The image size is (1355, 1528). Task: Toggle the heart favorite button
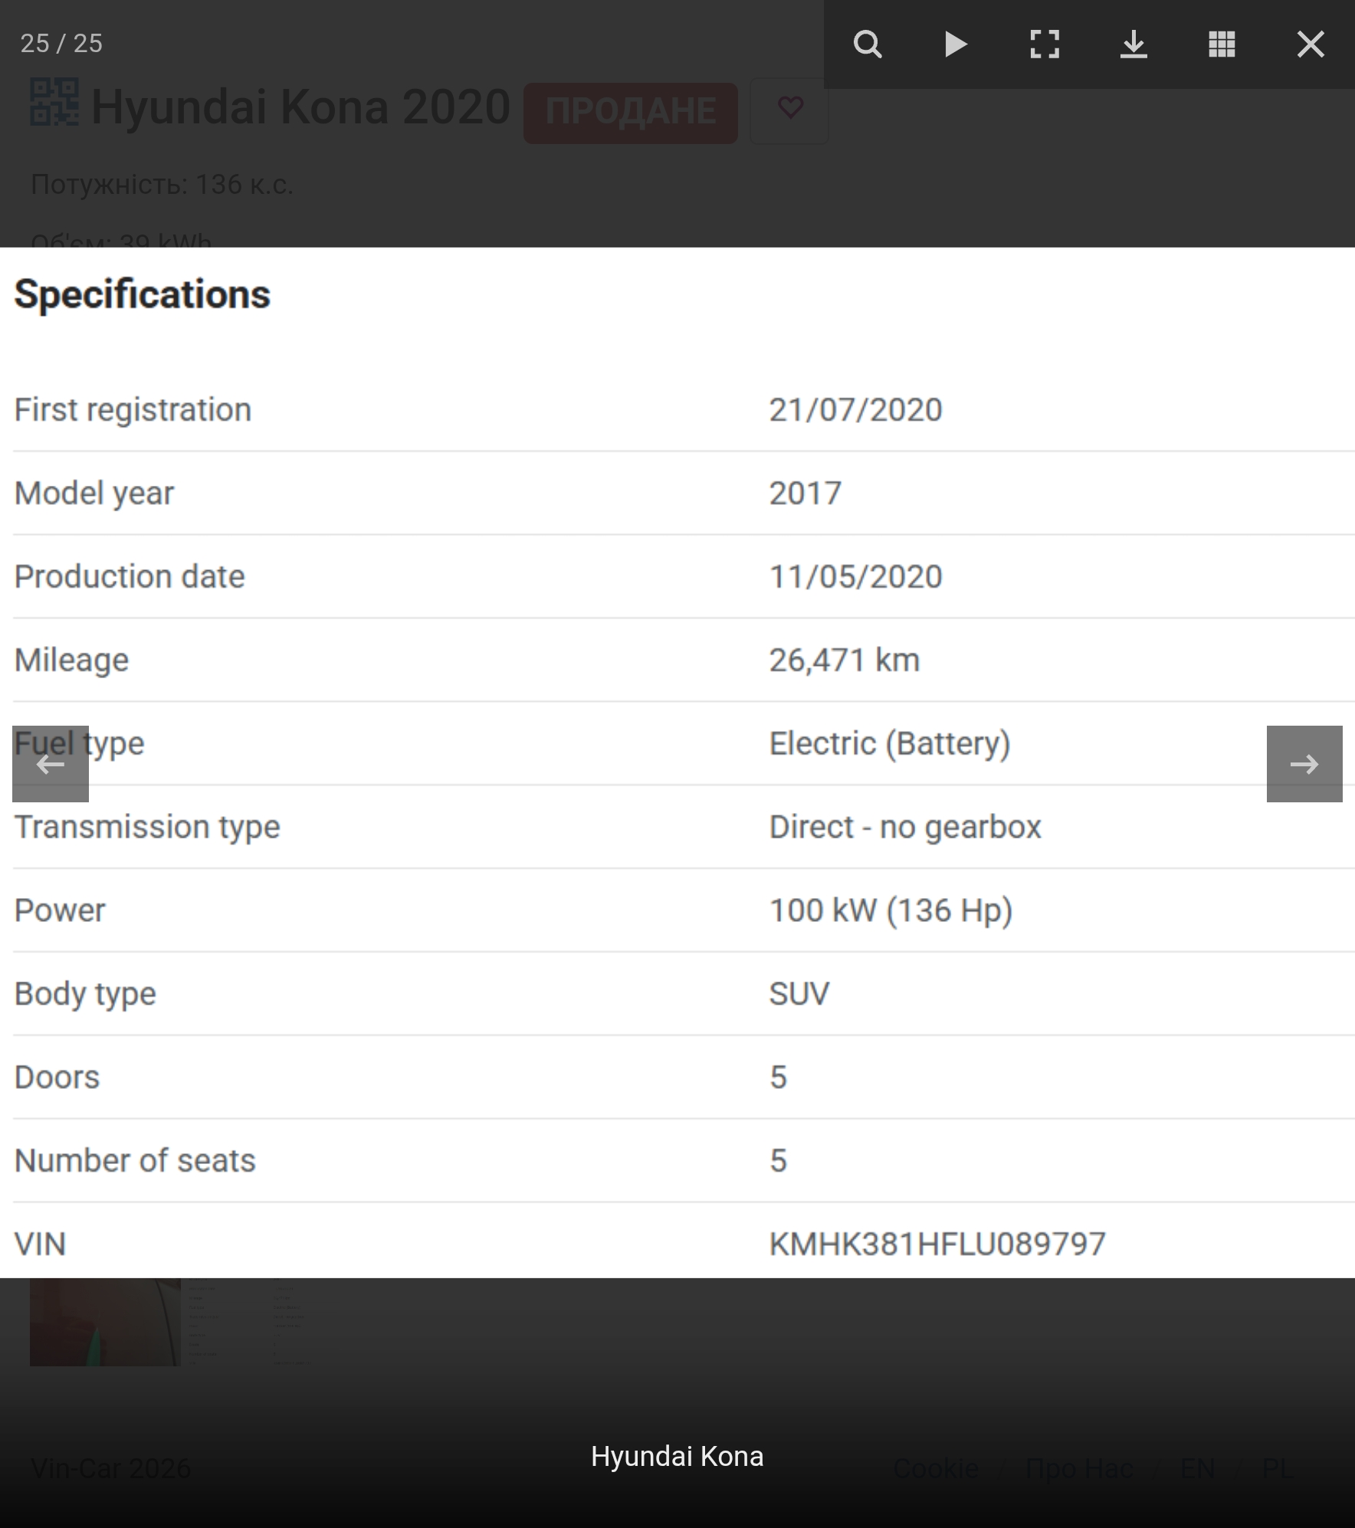click(x=789, y=109)
